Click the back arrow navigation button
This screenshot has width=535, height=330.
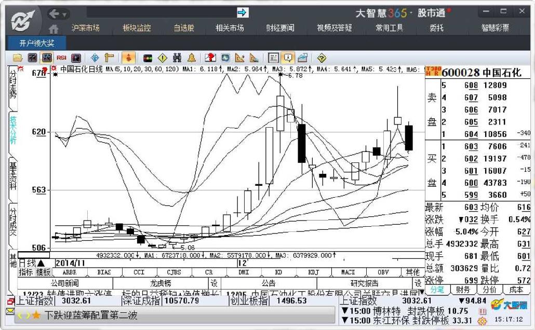pos(55,13)
